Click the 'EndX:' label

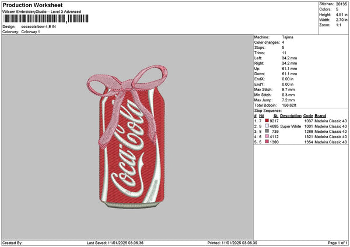pos(260,79)
